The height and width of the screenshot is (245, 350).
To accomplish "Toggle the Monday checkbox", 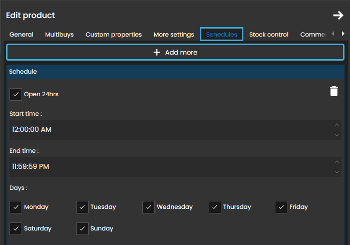I will click(16, 207).
